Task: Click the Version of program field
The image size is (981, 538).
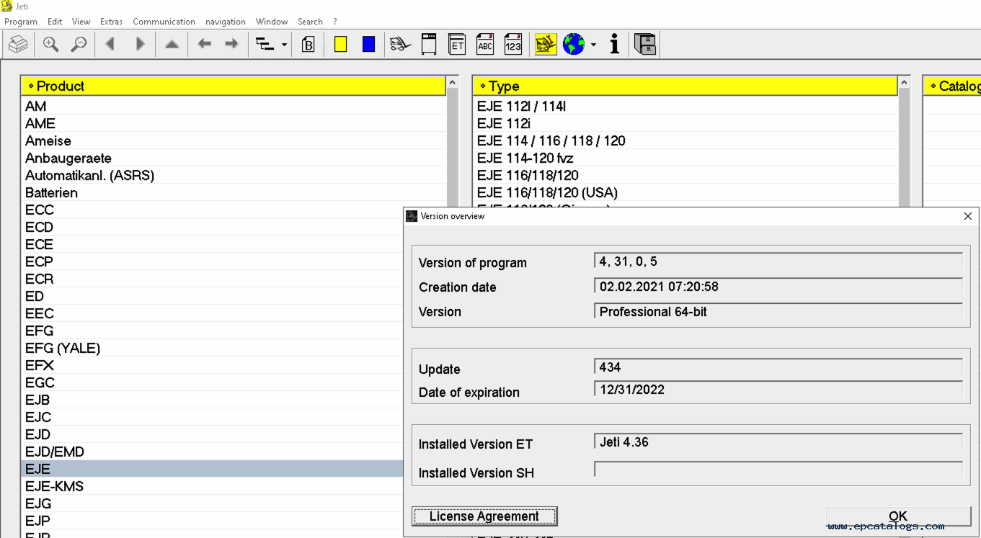Action: click(778, 262)
